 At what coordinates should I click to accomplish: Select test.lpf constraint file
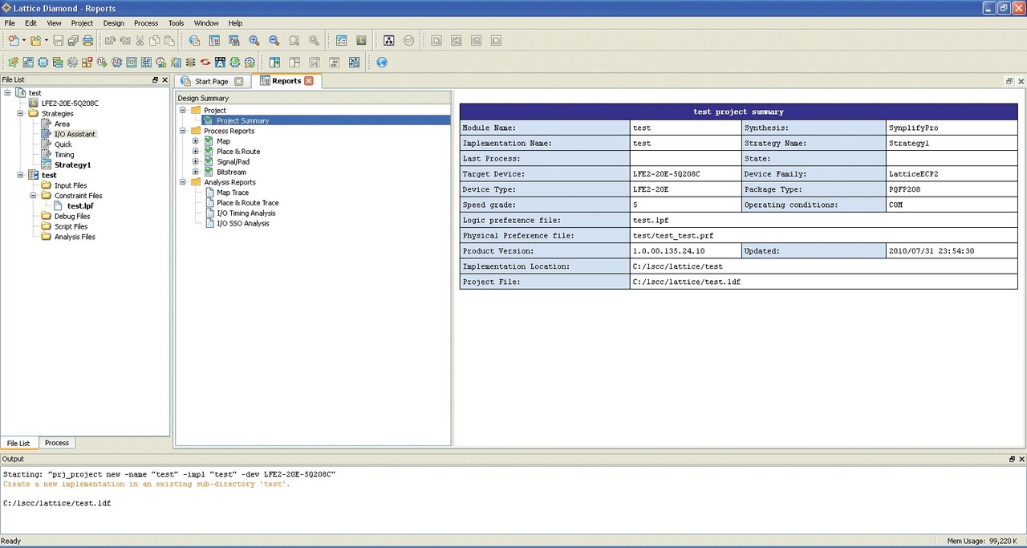click(x=80, y=206)
